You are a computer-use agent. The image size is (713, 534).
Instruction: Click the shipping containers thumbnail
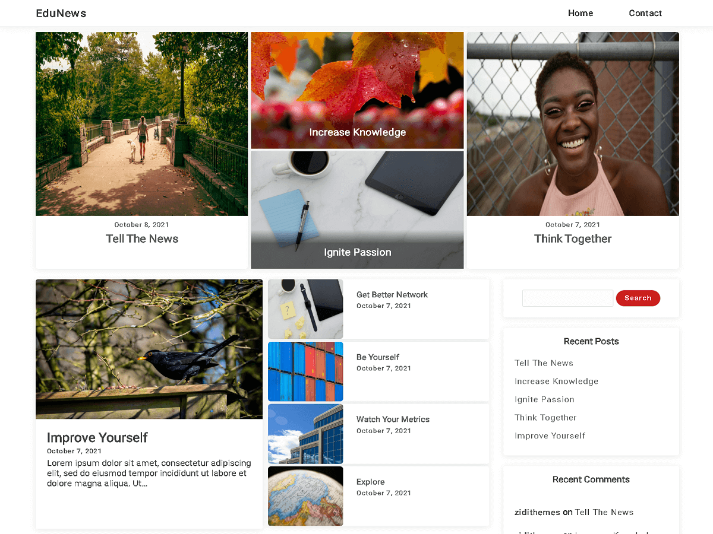pyautogui.click(x=305, y=371)
